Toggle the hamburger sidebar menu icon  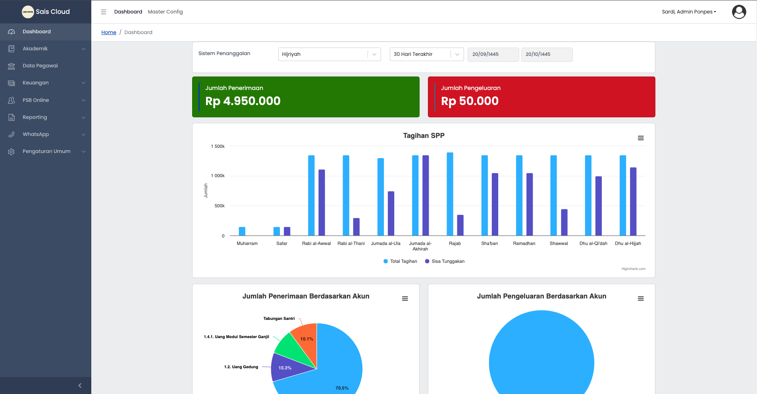coord(104,12)
